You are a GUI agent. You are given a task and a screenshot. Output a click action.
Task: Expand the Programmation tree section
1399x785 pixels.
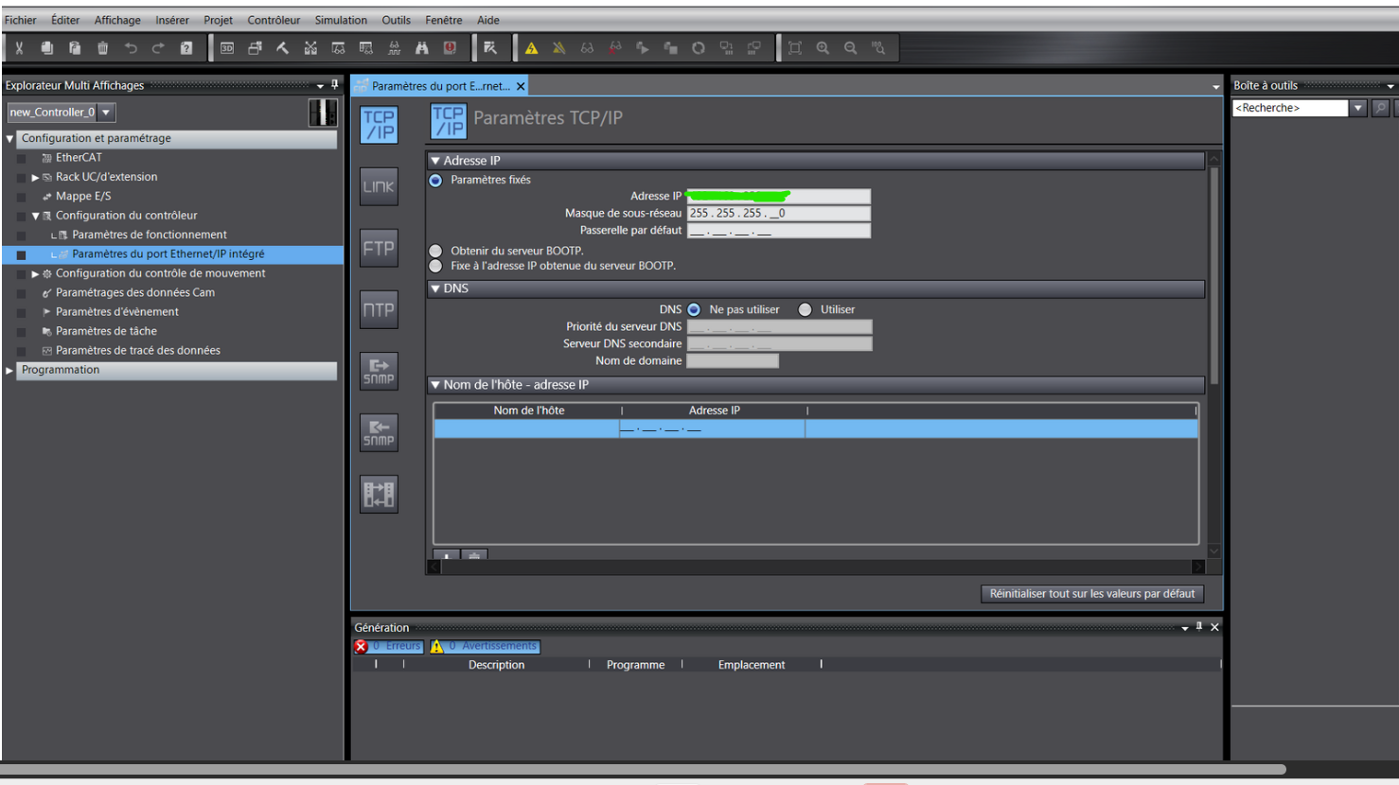click(x=9, y=371)
